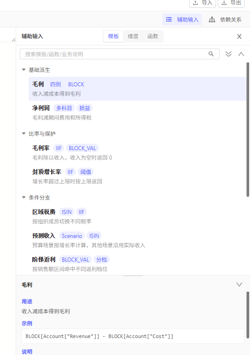The width and height of the screenshot is (251, 356).
Task: Click the panel divider drag handle
Action: tap(133, 276)
